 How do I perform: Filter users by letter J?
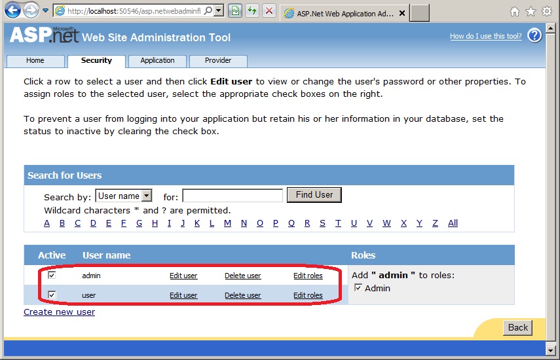coord(183,223)
